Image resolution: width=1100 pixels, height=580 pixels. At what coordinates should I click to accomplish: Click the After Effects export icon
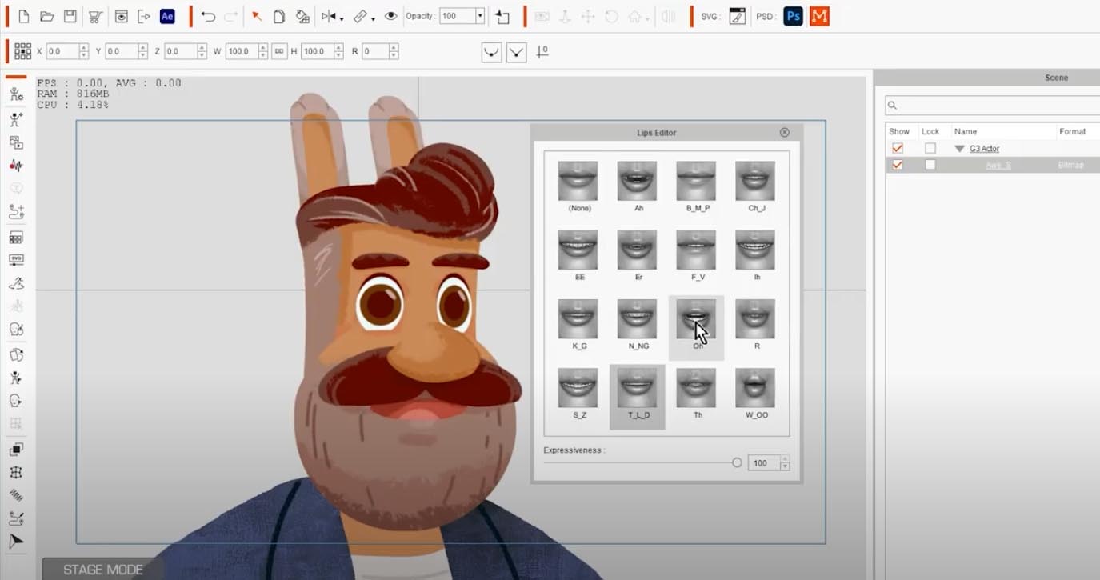(x=167, y=16)
